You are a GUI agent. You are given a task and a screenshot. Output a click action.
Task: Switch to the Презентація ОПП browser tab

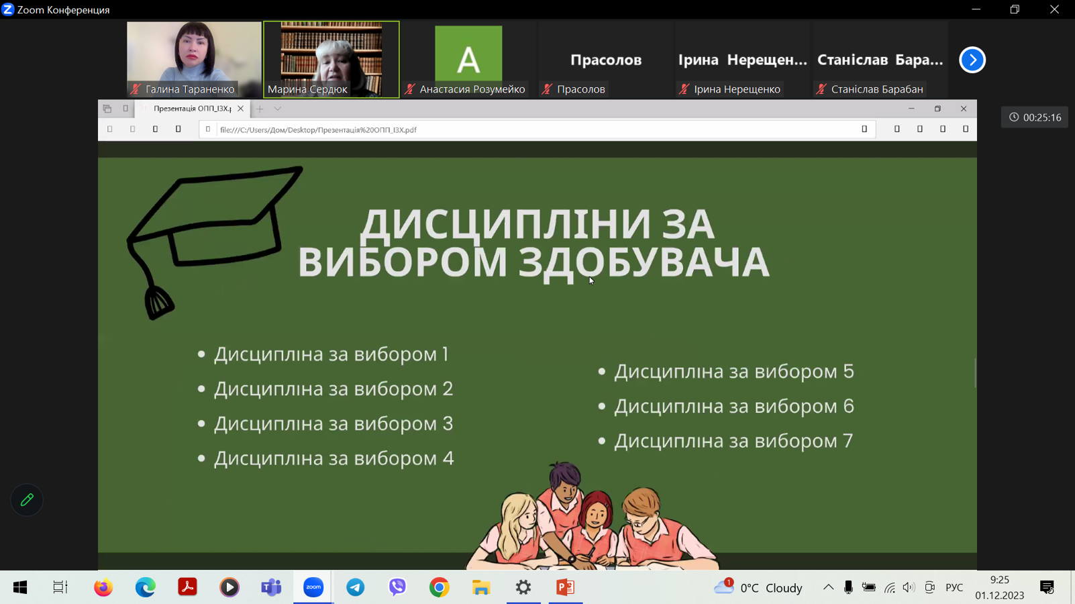[191, 109]
